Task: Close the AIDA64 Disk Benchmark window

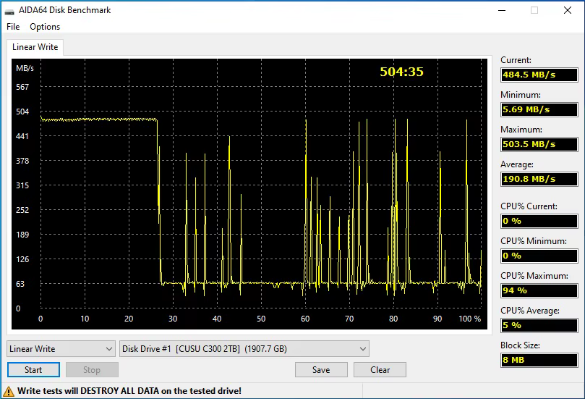Action: [568, 10]
